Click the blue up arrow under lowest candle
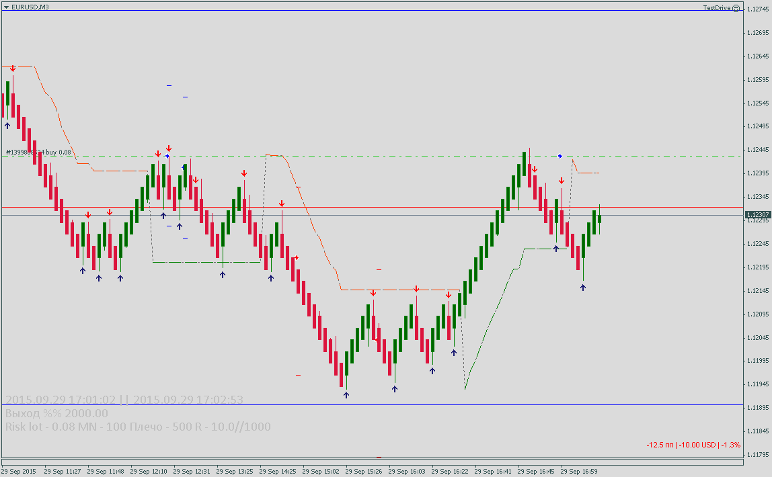772x477 pixels. tap(346, 394)
